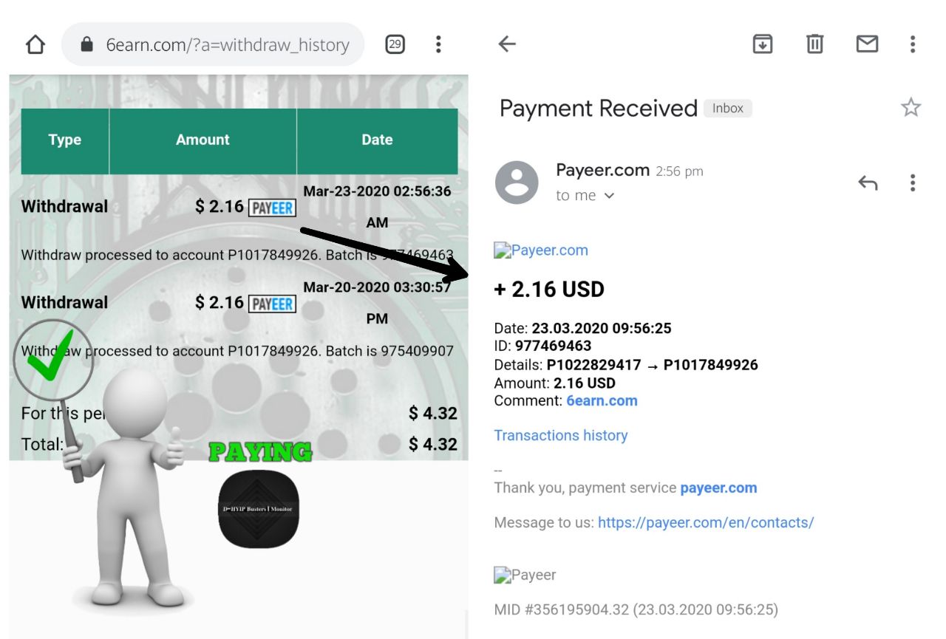The height and width of the screenshot is (639, 946).
Task: Reply to the Payeer.com message
Action: tap(868, 182)
